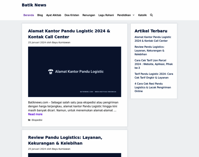The image size is (199, 157).
Task: Select Ayat Alkitab in navigation
Action: pyautogui.click(x=54, y=15)
